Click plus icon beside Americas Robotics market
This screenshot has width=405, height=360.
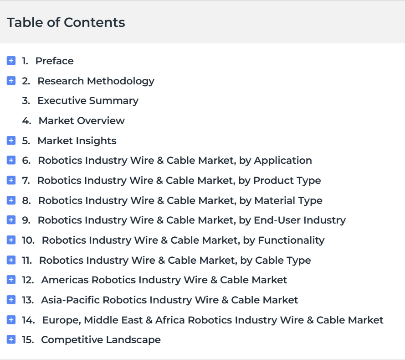[11, 280]
